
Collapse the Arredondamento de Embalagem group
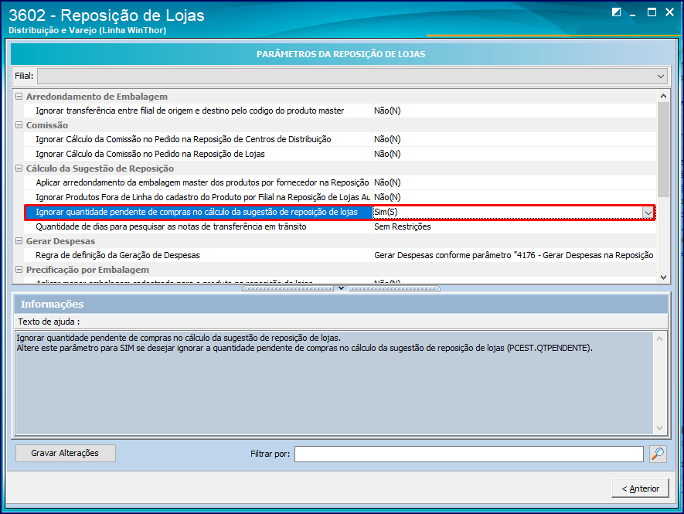19,97
